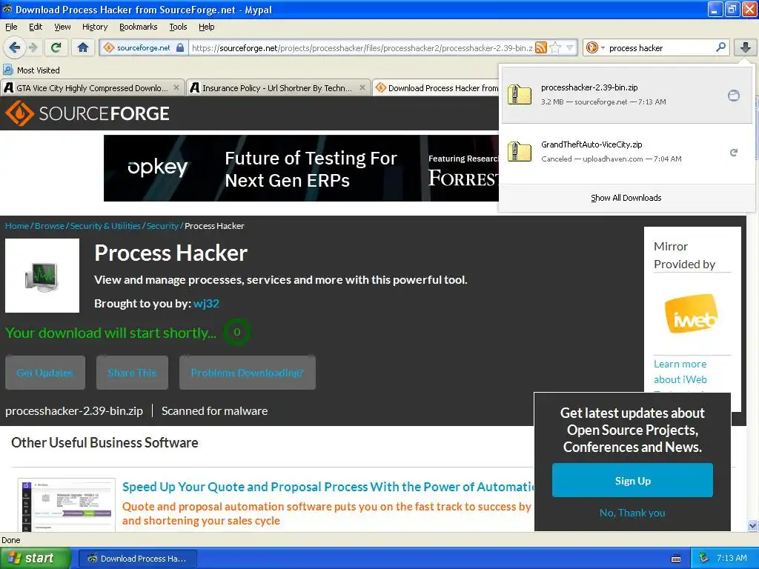
Task: Click the quote software ad thumbnail
Action: [66, 505]
